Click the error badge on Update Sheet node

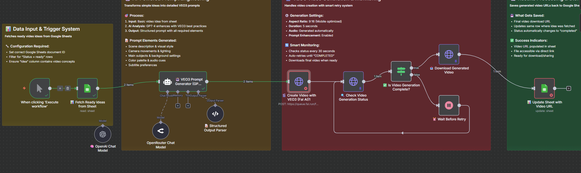551,95
